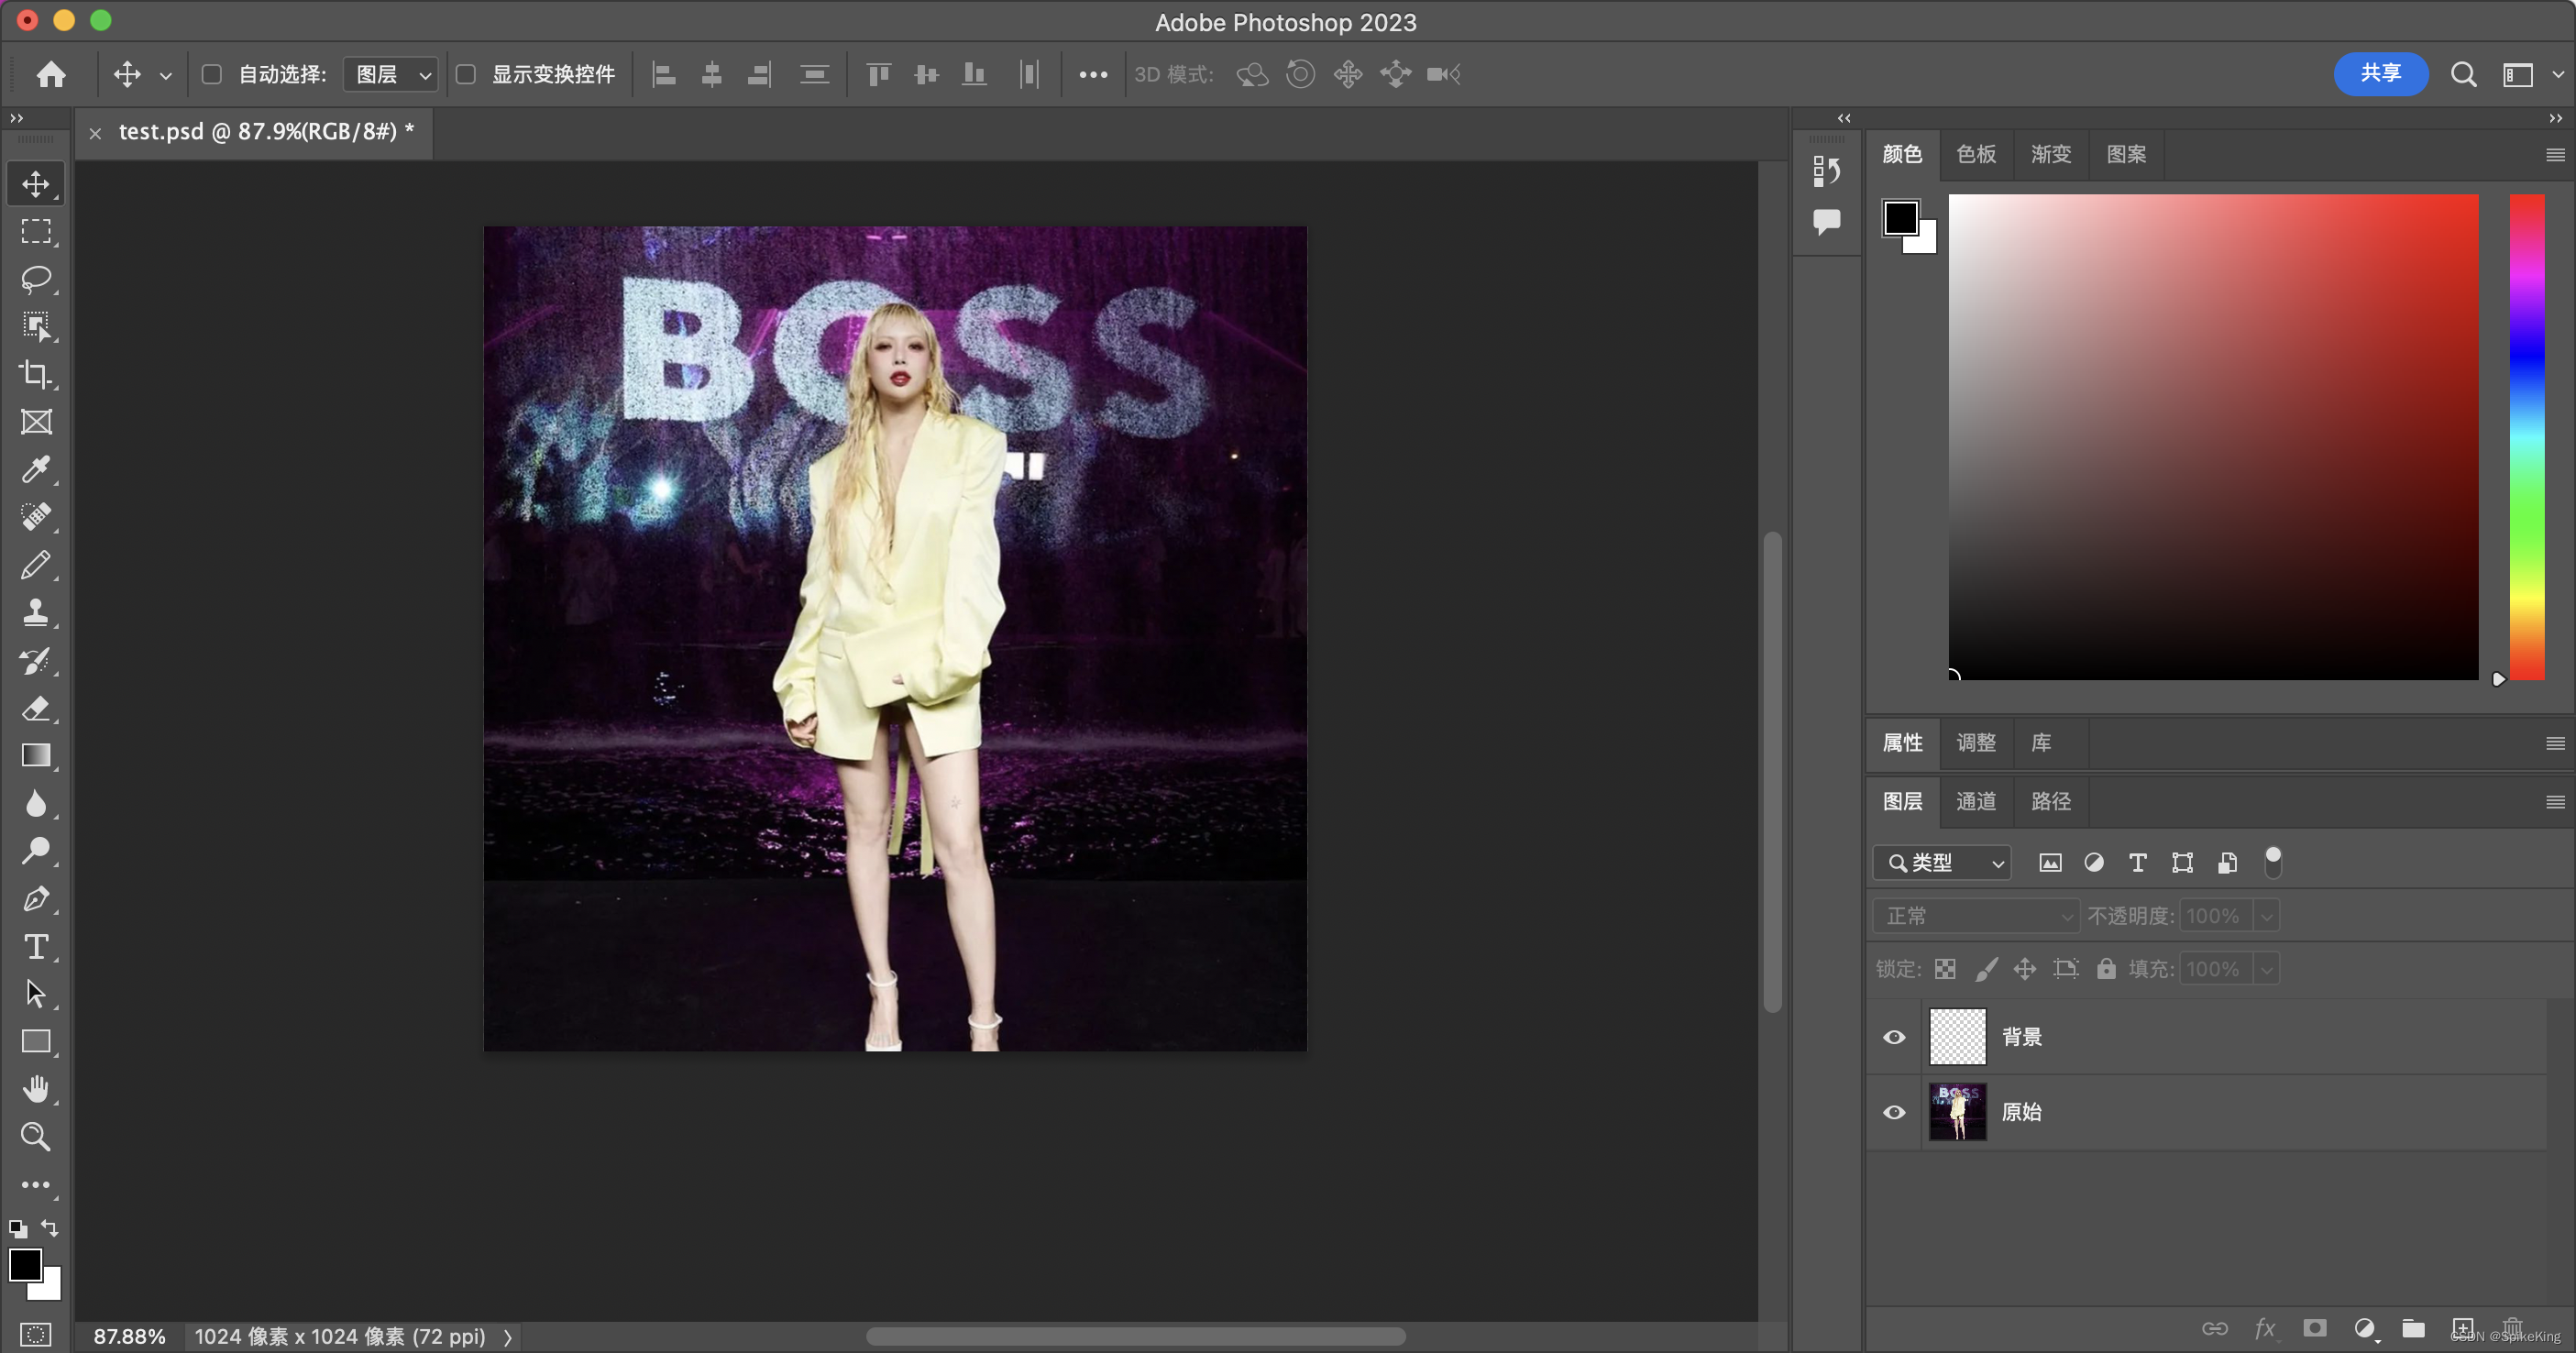2576x1353 pixels.
Task: Open the 正常 blend mode dropdown
Action: (1975, 916)
